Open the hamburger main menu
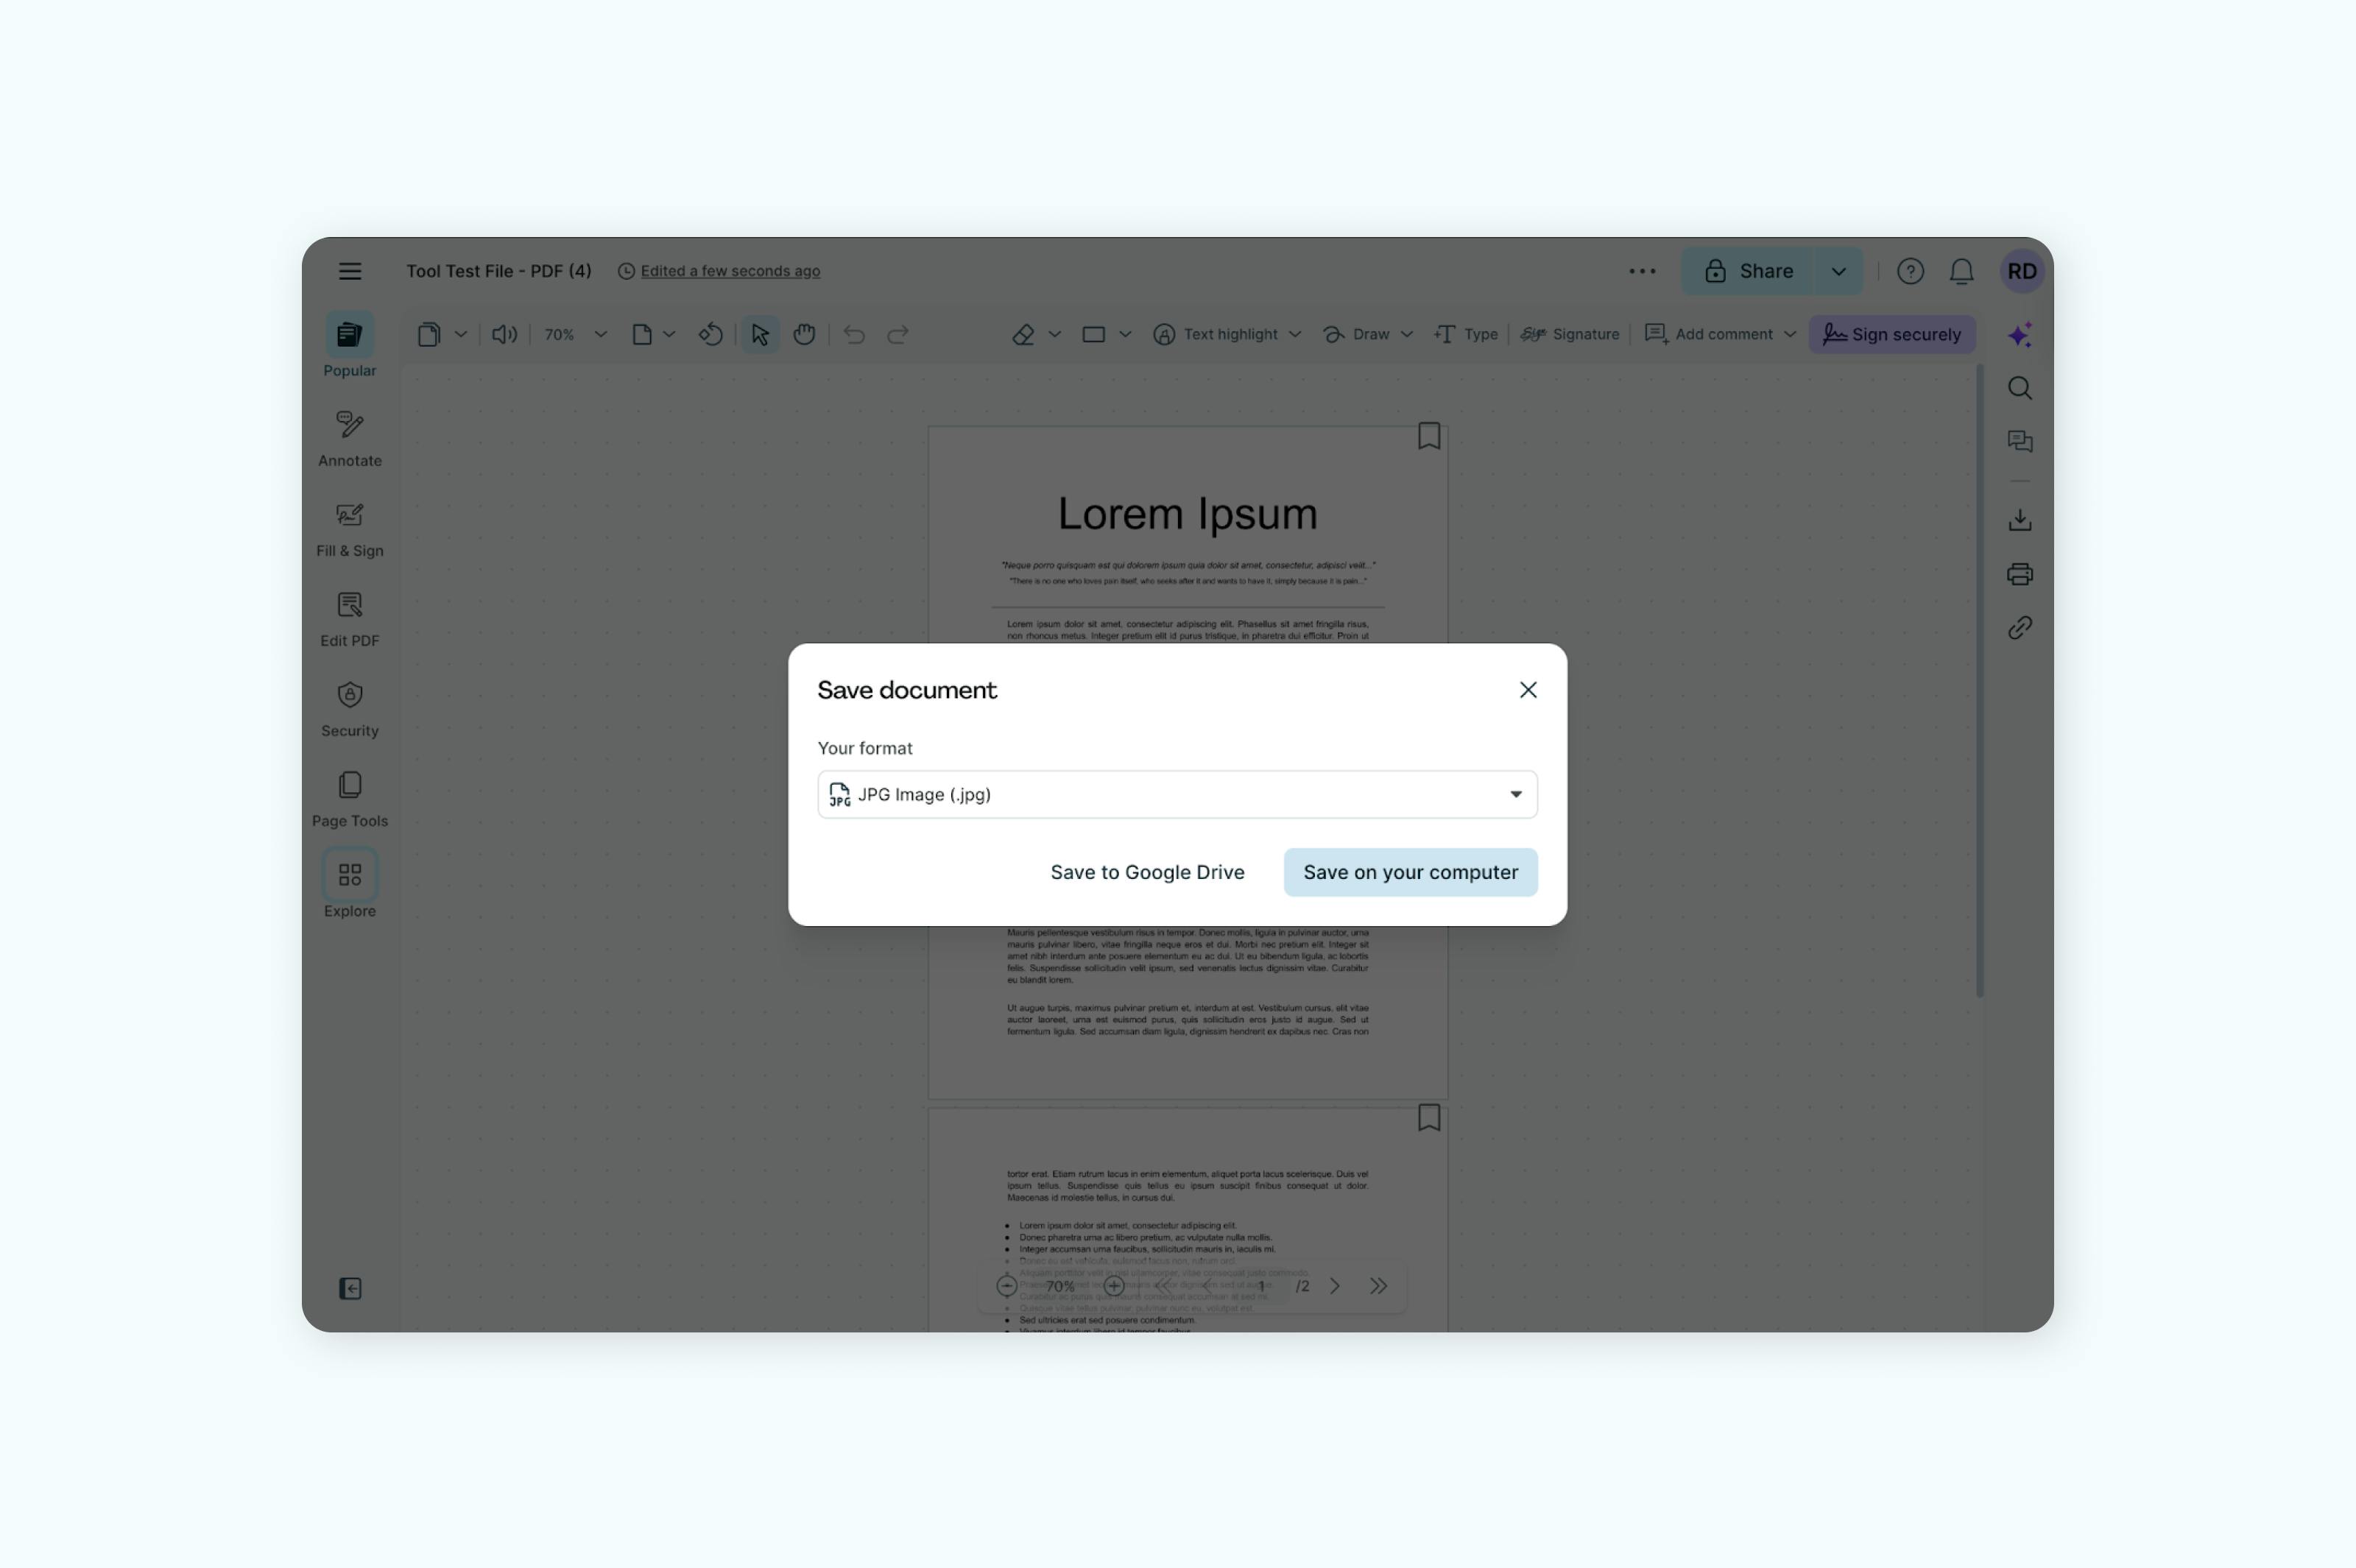The height and width of the screenshot is (1568, 2356). tap(349, 271)
